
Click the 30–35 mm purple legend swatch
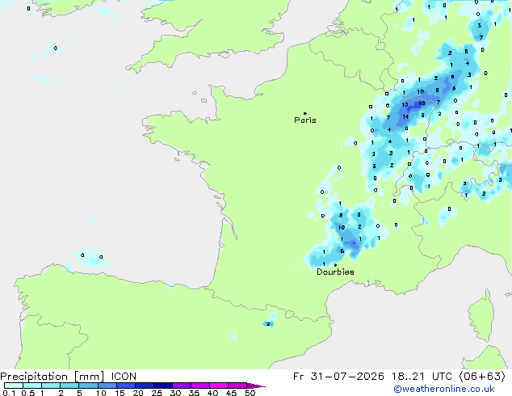point(182,385)
